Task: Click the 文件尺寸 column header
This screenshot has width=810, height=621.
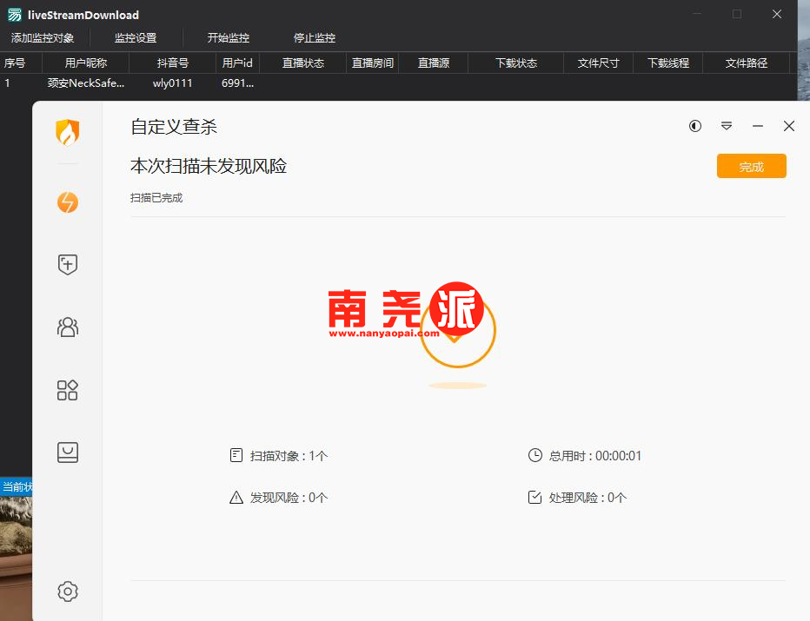Action: point(598,63)
